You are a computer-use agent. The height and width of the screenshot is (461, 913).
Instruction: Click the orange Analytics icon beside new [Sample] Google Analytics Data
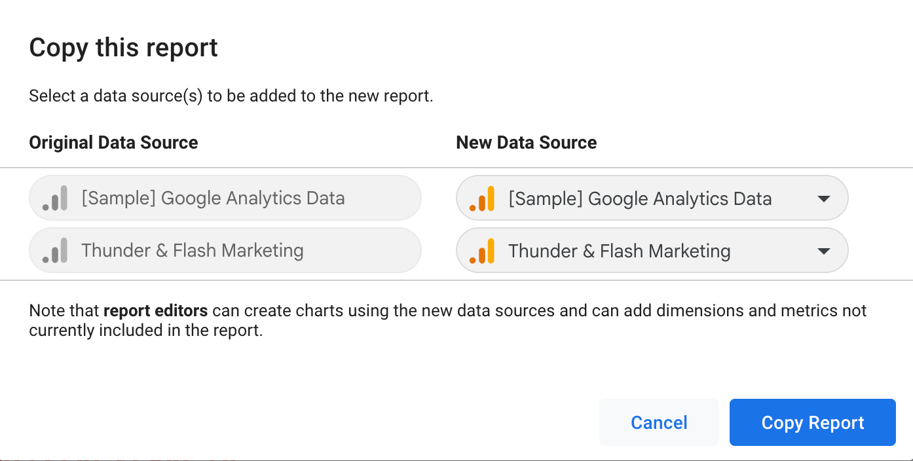point(482,198)
